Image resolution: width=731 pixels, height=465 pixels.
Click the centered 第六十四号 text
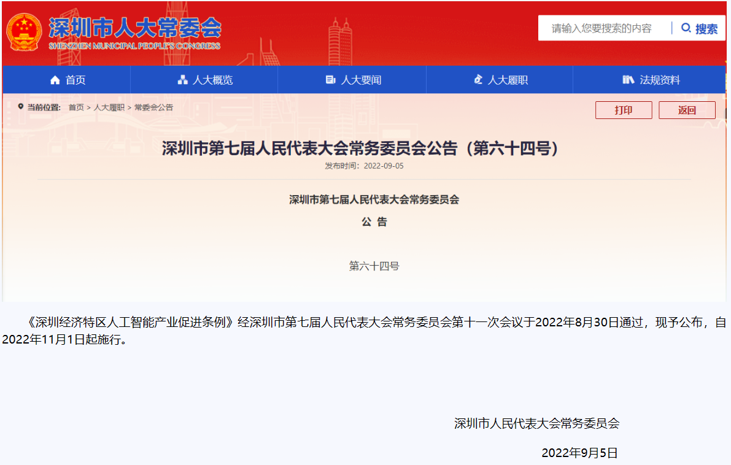coord(374,266)
